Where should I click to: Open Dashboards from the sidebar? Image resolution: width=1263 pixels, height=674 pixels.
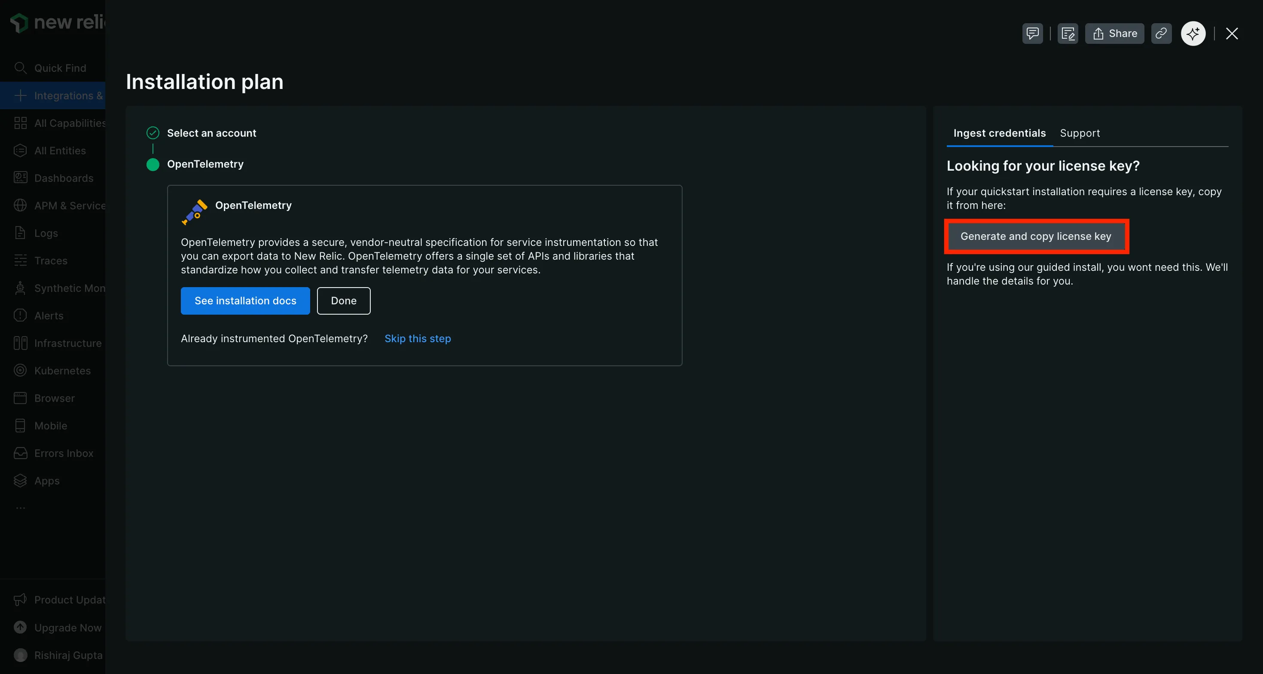click(x=63, y=178)
